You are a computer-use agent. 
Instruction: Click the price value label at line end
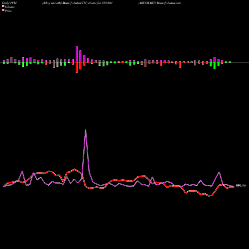tap(241, 186)
